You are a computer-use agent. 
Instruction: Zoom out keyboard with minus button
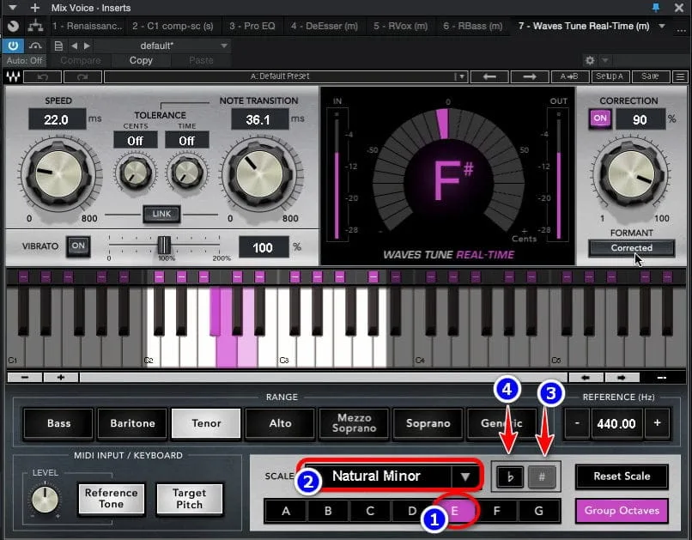pos(25,378)
